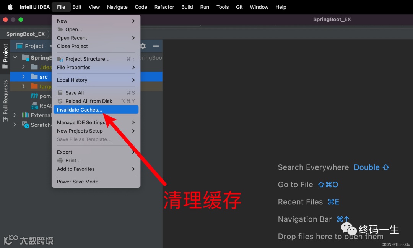Expand the Open Recent submenu
Screen dimensions: 413x248
point(96,38)
